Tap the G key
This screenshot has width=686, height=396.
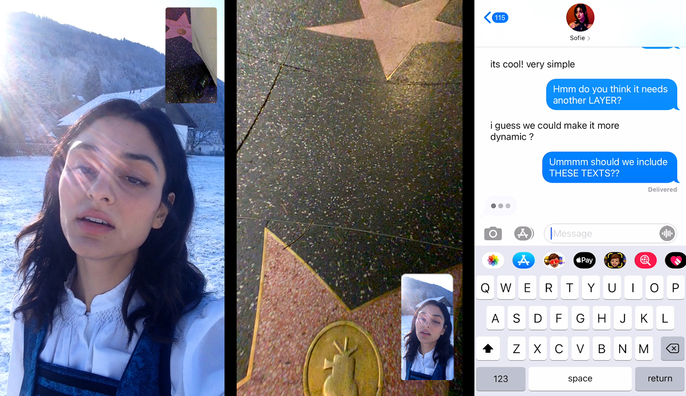coord(580,318)
